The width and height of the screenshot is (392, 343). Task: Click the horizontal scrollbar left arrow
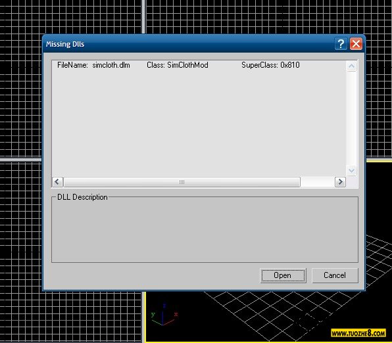pos(57,182)
